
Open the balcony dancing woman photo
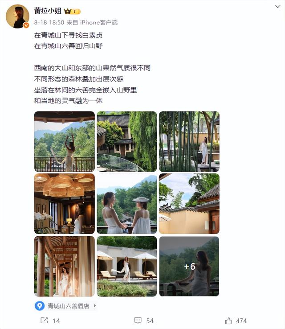pyautogui.click(x=65, y=141)
